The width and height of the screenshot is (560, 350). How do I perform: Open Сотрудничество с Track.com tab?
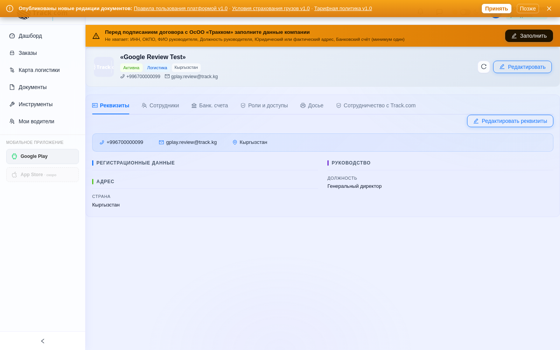tap(376, 105)
